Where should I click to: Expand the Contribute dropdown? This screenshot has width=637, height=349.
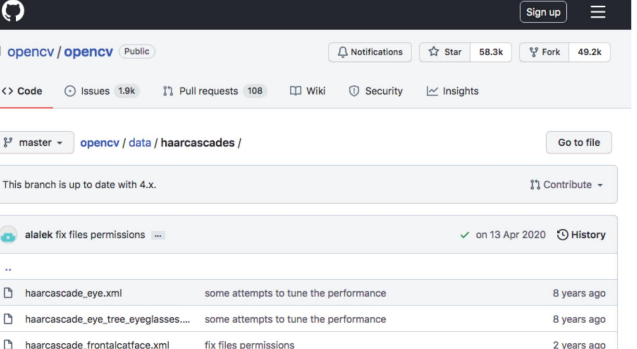567,185
